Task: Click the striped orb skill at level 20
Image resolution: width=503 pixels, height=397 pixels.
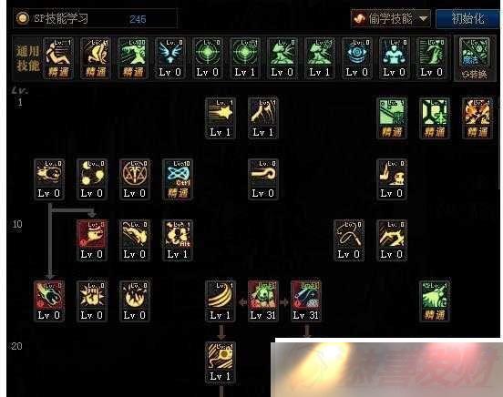Action: tap(221, 361)
